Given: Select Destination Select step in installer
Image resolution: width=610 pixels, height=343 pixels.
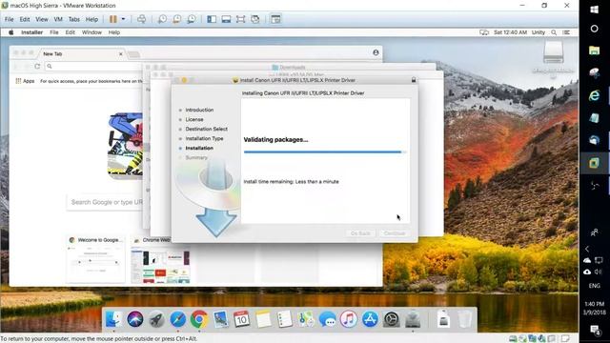Looking at the screenshot, I should [206, 129].
